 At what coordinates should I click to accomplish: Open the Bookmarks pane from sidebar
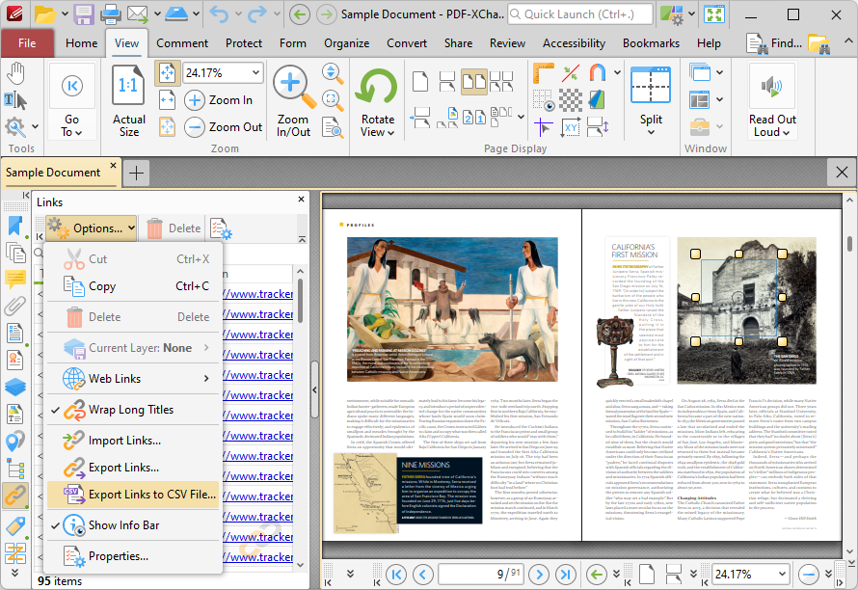tap(15, 226)
